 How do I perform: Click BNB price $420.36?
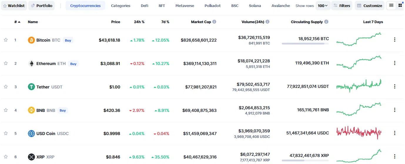click(x=112, y=110)
